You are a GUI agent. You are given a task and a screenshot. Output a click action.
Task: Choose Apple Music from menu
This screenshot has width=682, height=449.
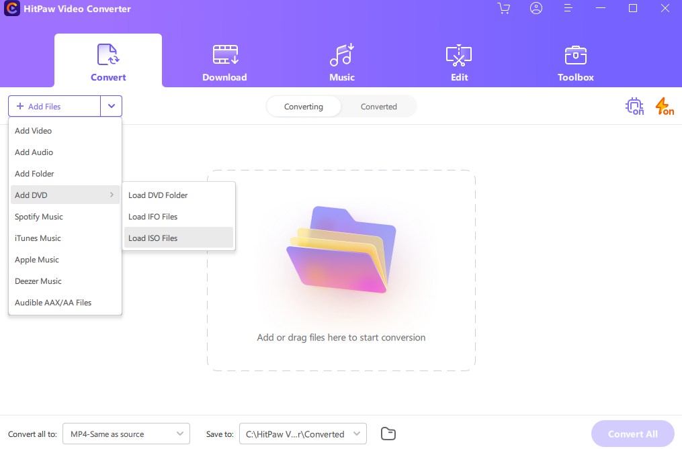[65, 260]
